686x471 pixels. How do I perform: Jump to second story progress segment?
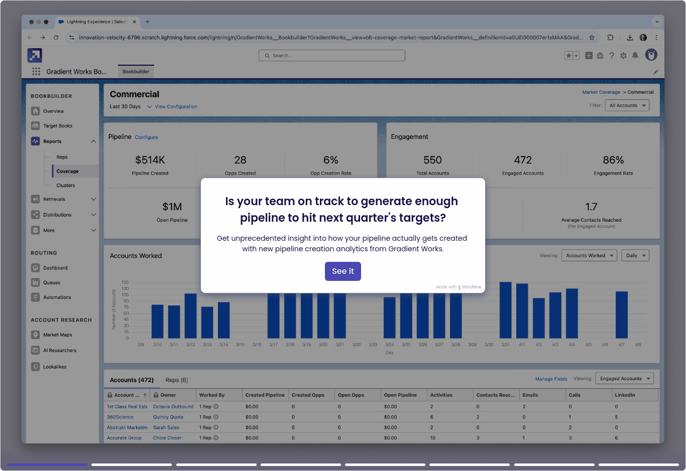pos(132,465)
